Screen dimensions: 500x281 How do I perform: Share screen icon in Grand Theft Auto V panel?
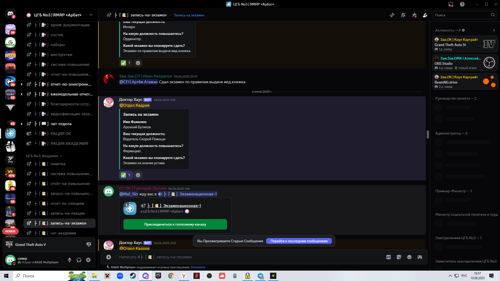coord(89,245)
